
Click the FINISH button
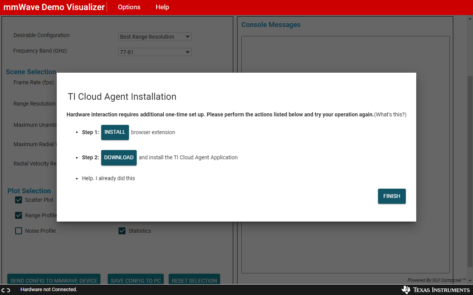coord(392,196)
